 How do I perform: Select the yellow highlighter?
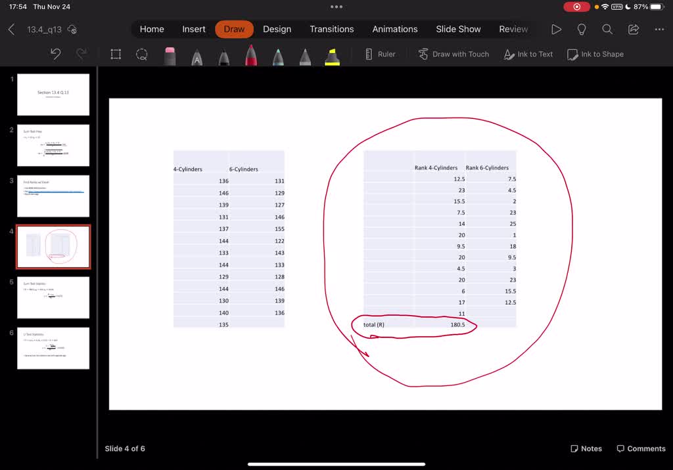coord(332,57)
